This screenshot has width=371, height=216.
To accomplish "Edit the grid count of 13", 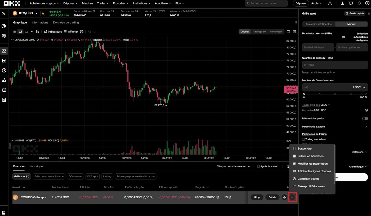I will point(230,197).
